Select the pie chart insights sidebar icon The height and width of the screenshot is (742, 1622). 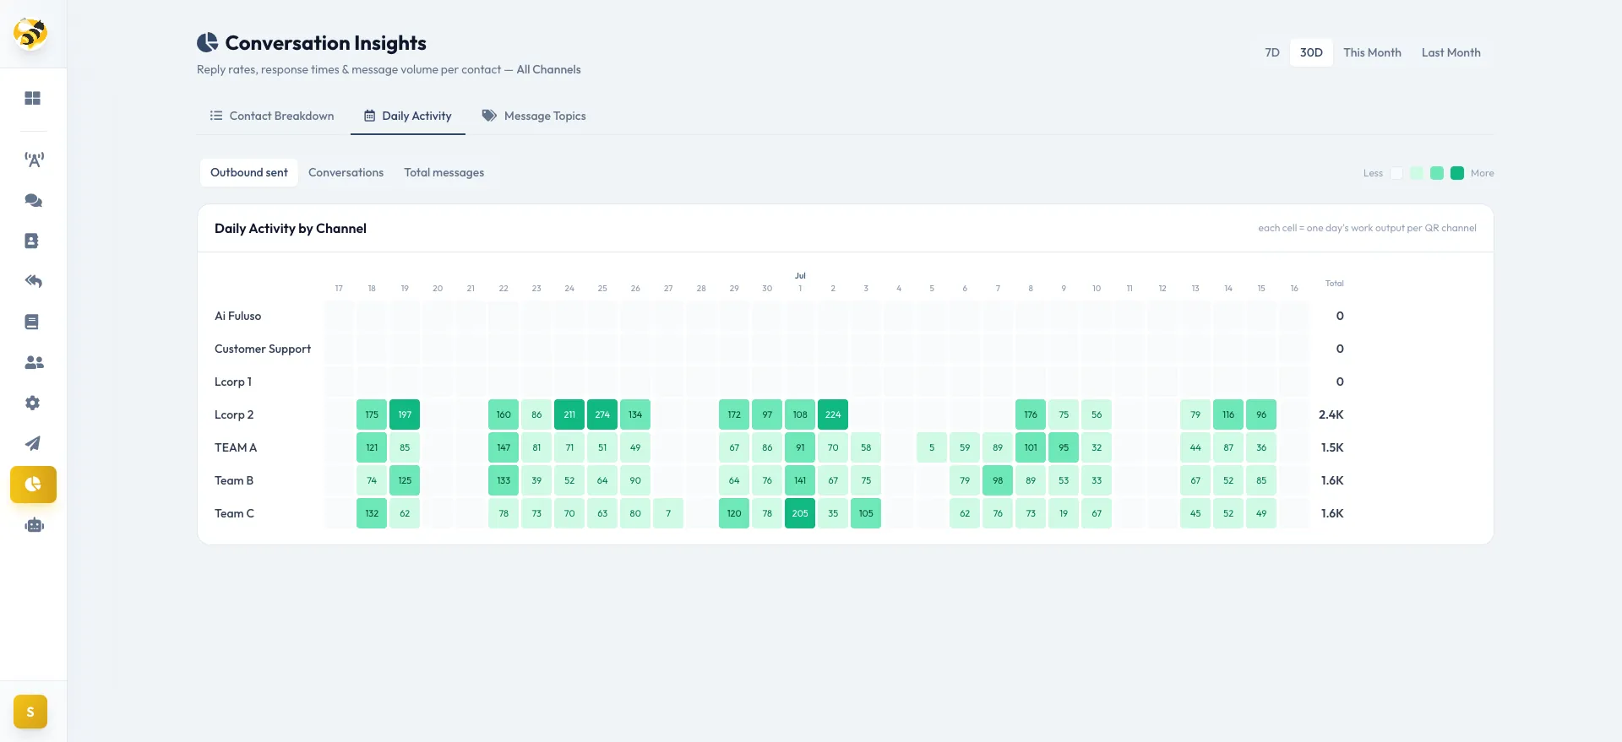click(x=33, y=485)
